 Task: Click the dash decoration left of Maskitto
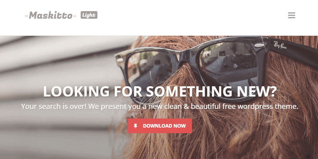click(x=27, y=16)
